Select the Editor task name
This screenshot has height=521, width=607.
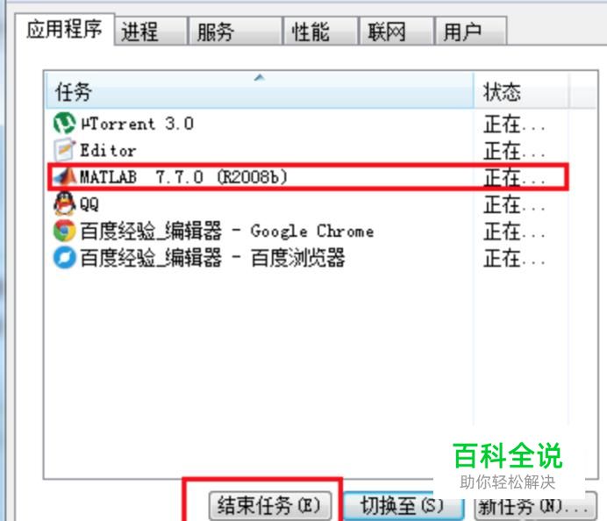click(x=108, y=150)
